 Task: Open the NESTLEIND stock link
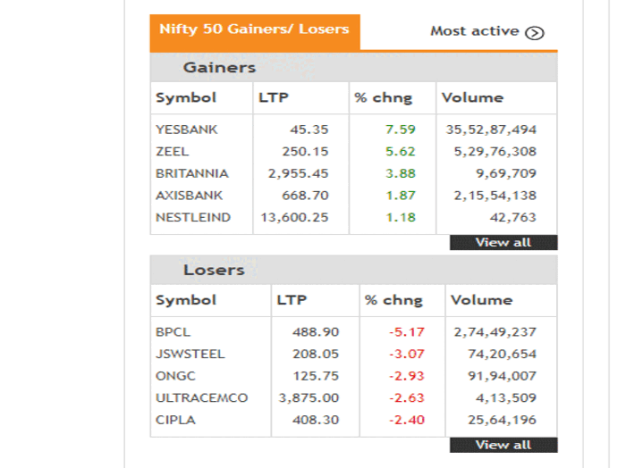click(x=192, y=217)
